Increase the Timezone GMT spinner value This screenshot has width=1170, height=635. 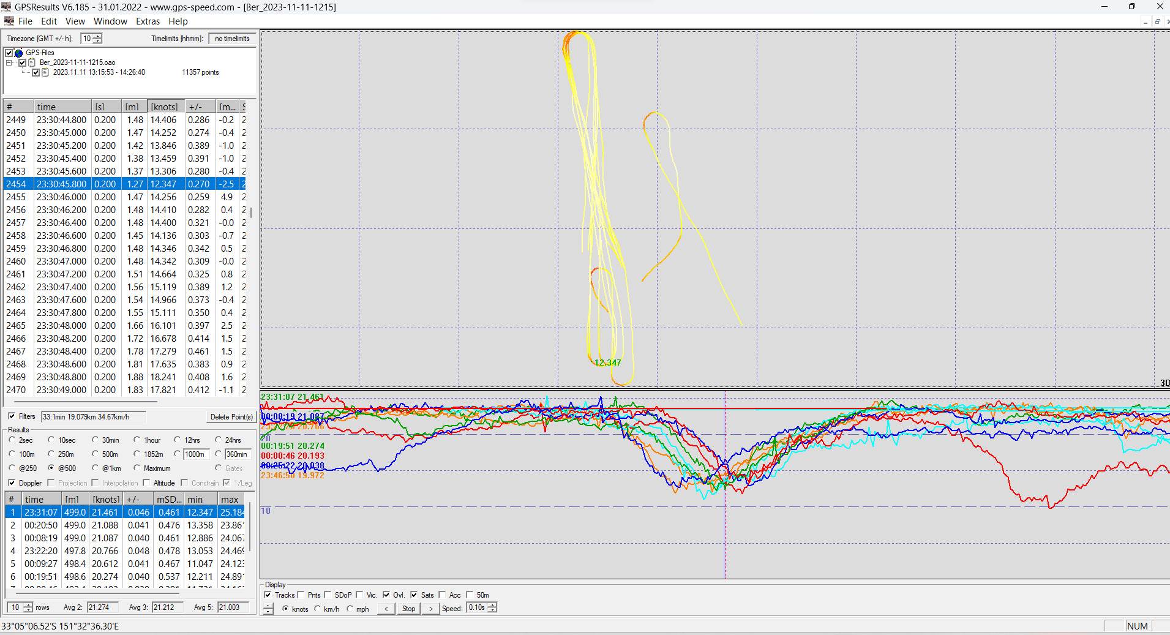tap(98, 36)
